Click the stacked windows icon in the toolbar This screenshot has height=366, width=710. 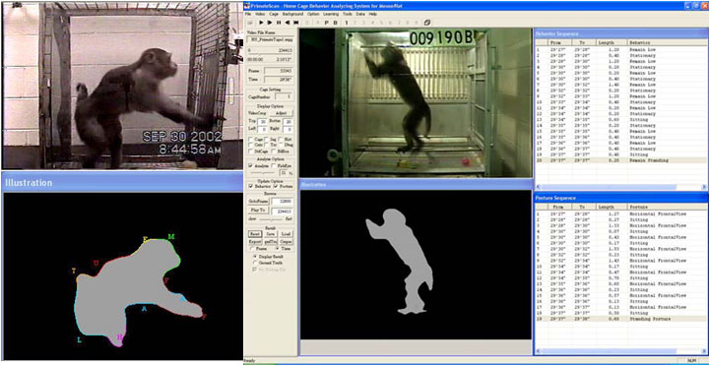[427, 23]
